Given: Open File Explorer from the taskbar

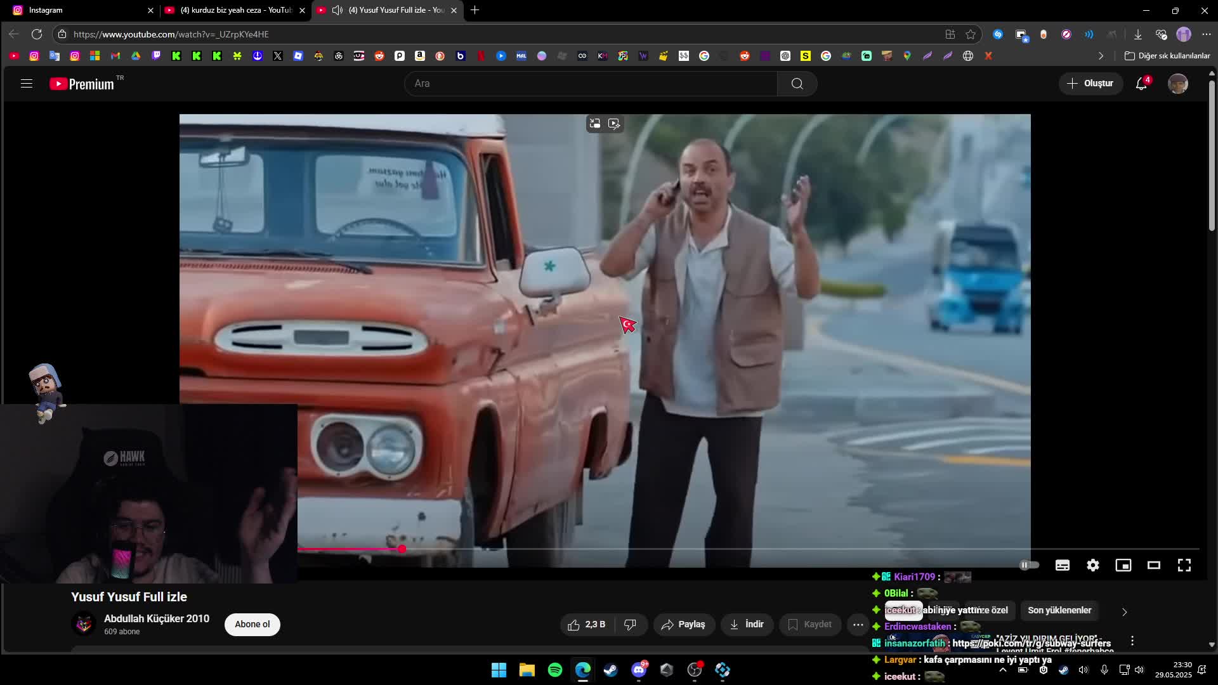Looking at the screenshot, I should point(527,670).
